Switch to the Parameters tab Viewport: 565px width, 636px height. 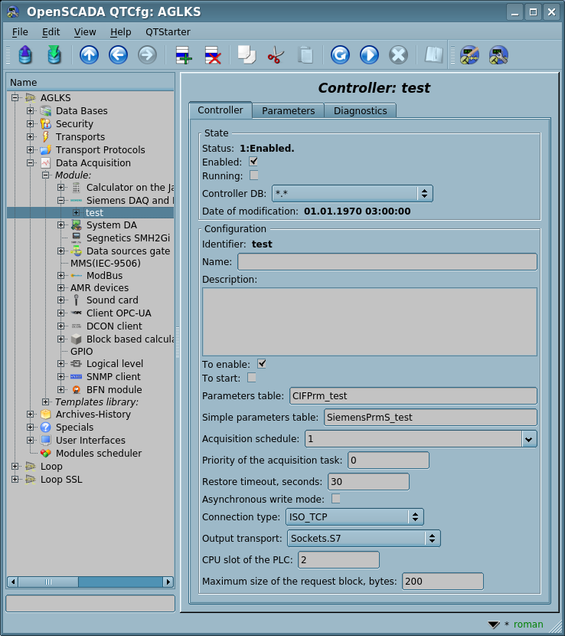[288, 111]
